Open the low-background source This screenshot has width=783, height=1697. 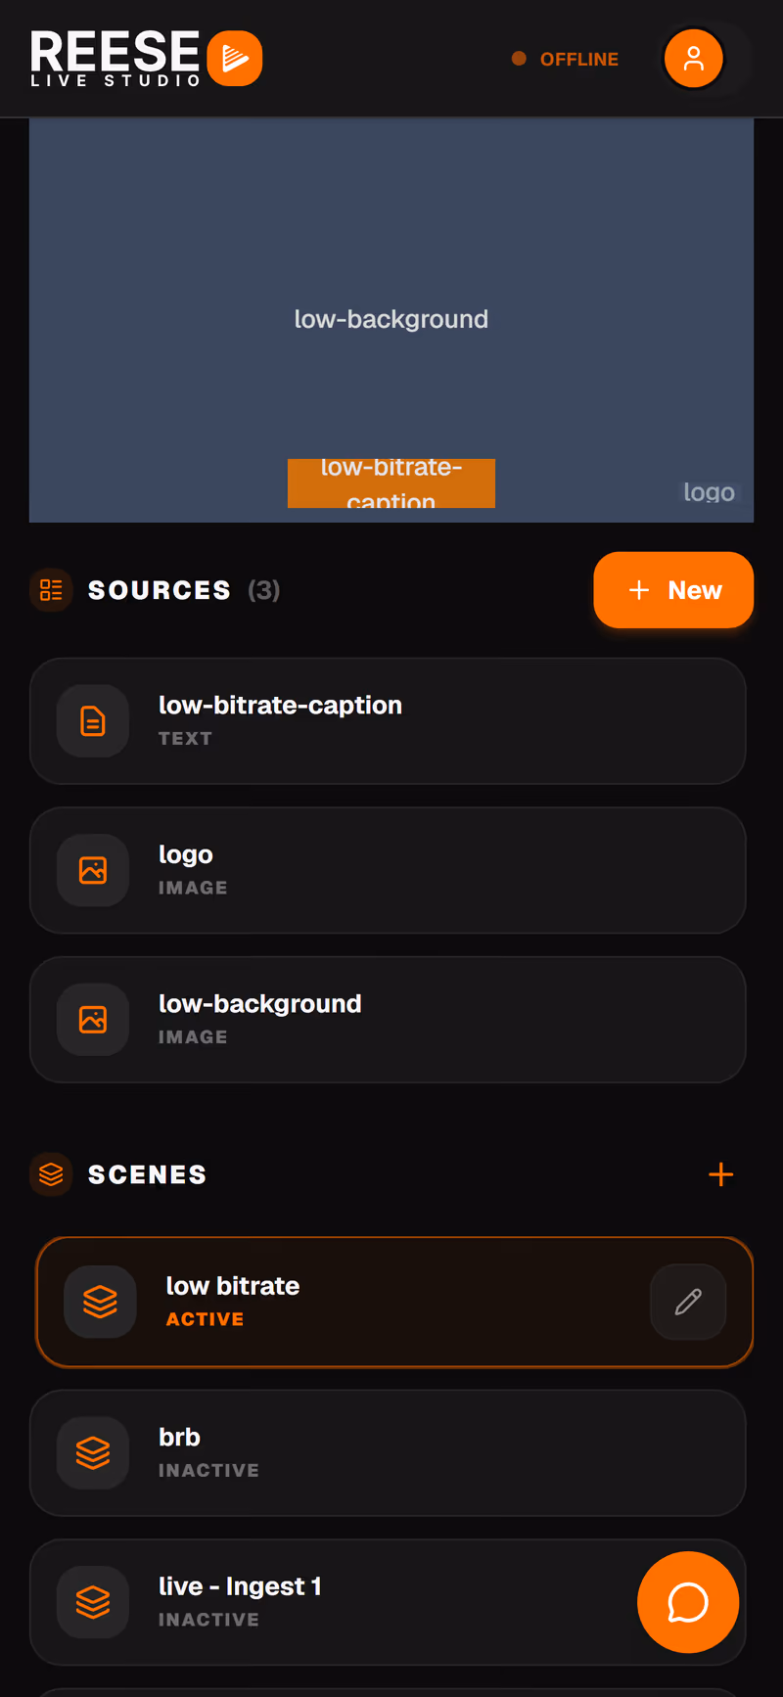tap(388, 1020)
